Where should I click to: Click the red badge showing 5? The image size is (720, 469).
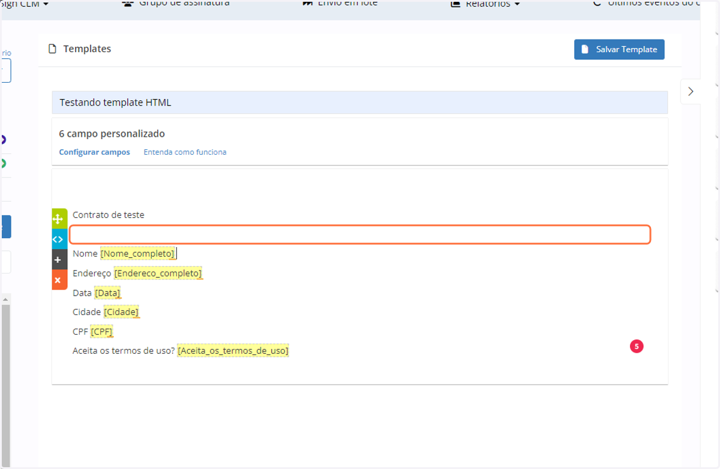coord(637,346)
